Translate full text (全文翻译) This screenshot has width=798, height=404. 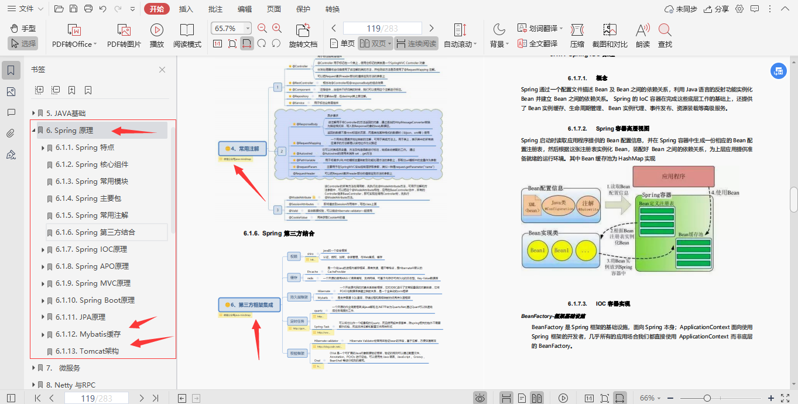[x=537, y=43]
